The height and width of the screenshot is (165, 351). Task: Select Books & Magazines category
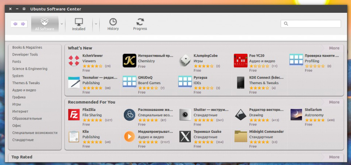(27, 48)
